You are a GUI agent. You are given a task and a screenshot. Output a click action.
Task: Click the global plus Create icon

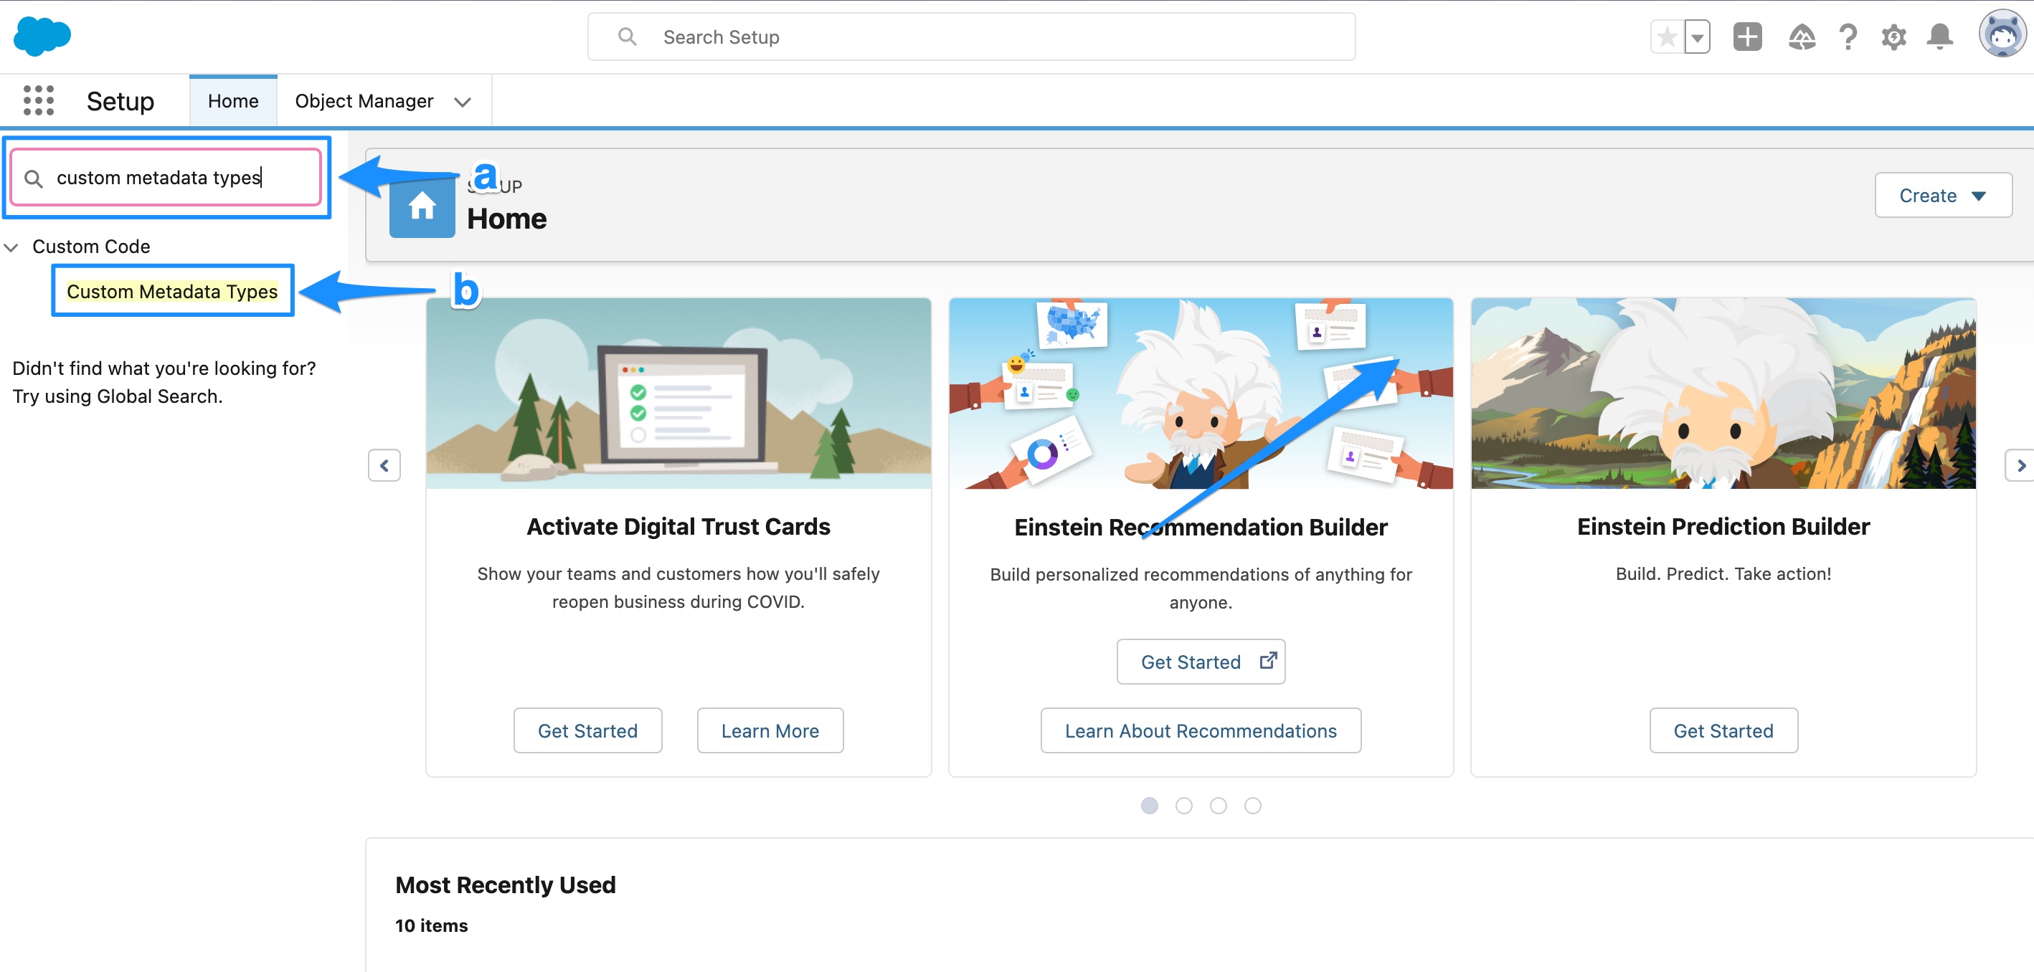1746,37
